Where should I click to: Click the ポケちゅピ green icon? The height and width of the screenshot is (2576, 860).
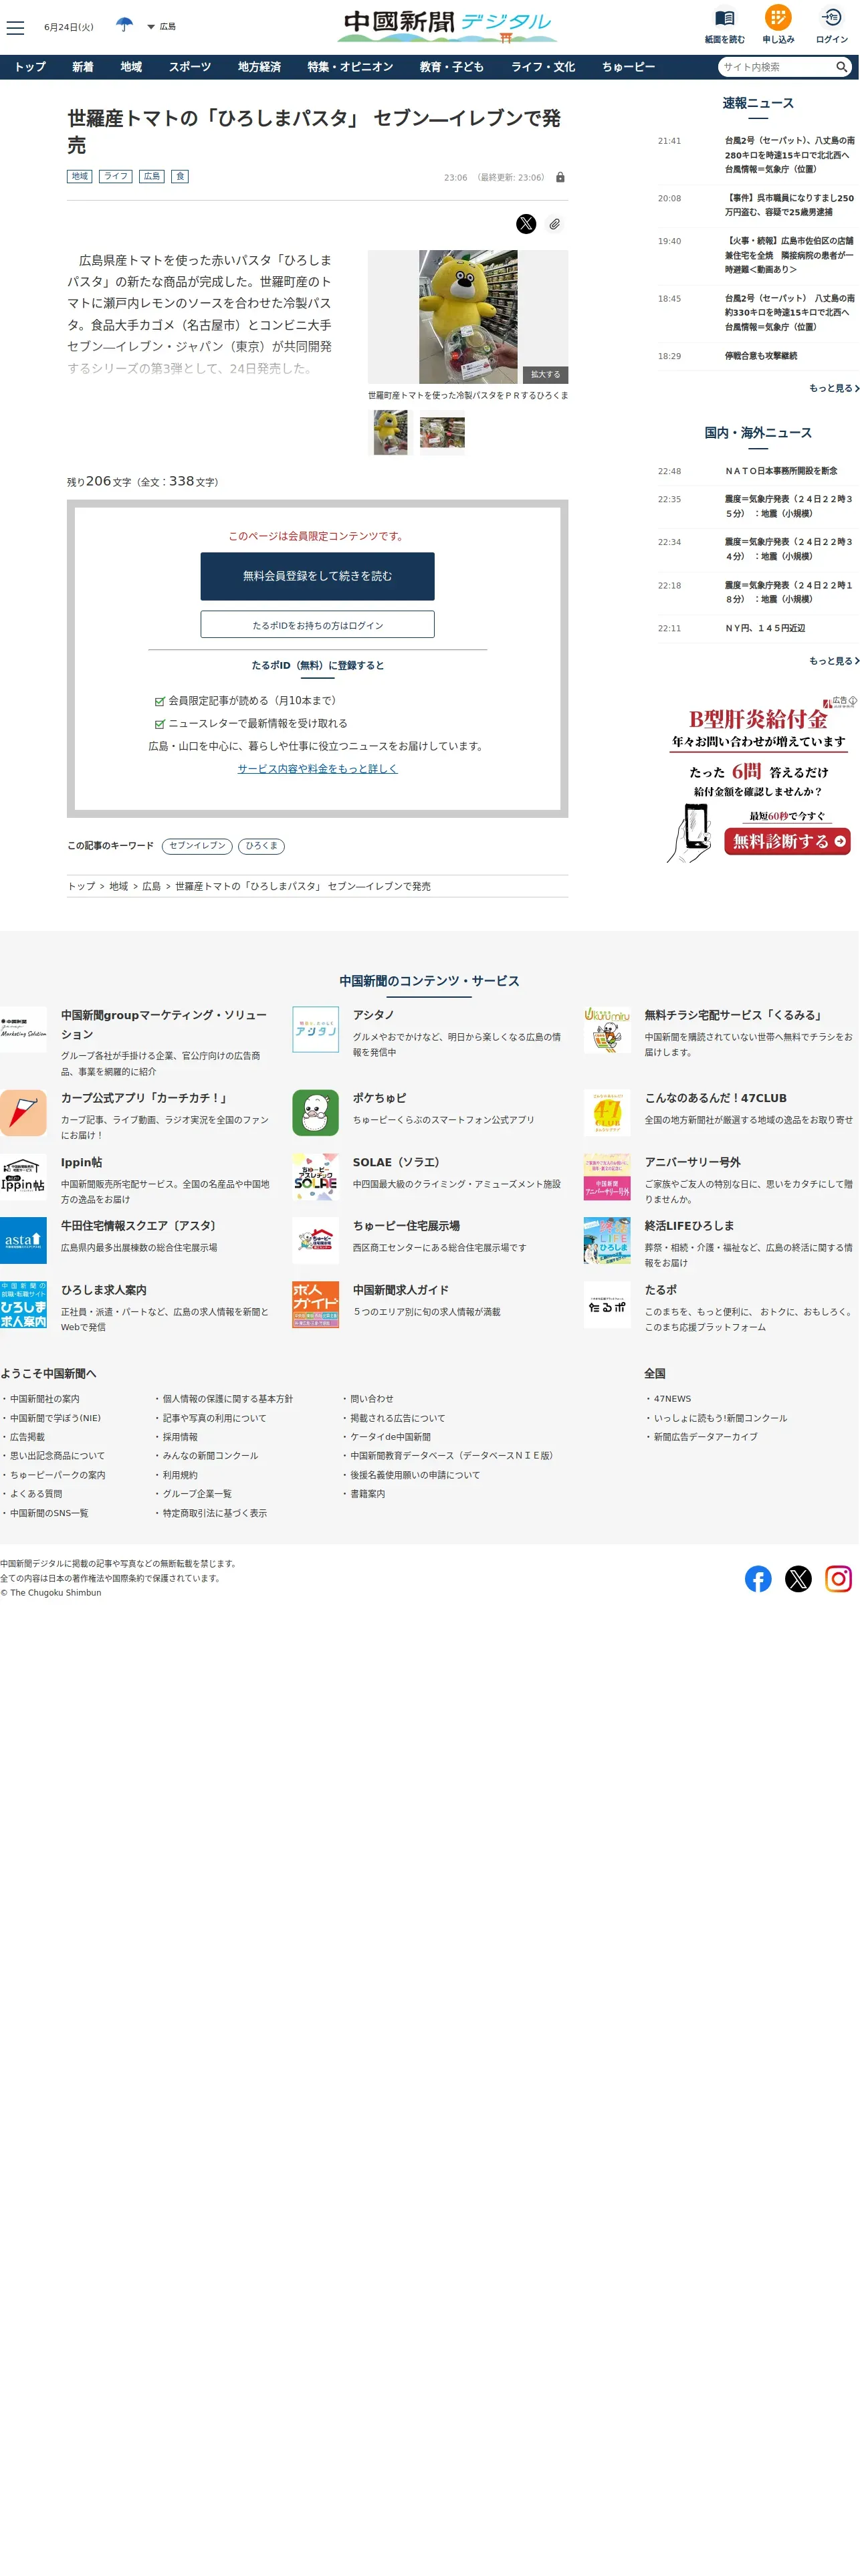tap(315, 1113)
